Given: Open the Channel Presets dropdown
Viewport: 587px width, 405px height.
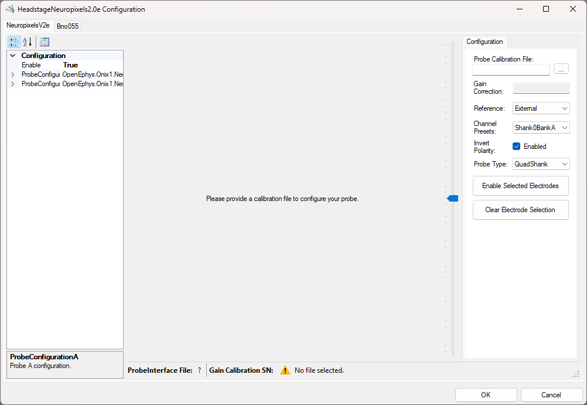Looking at the screenshot, I should 541,128.
